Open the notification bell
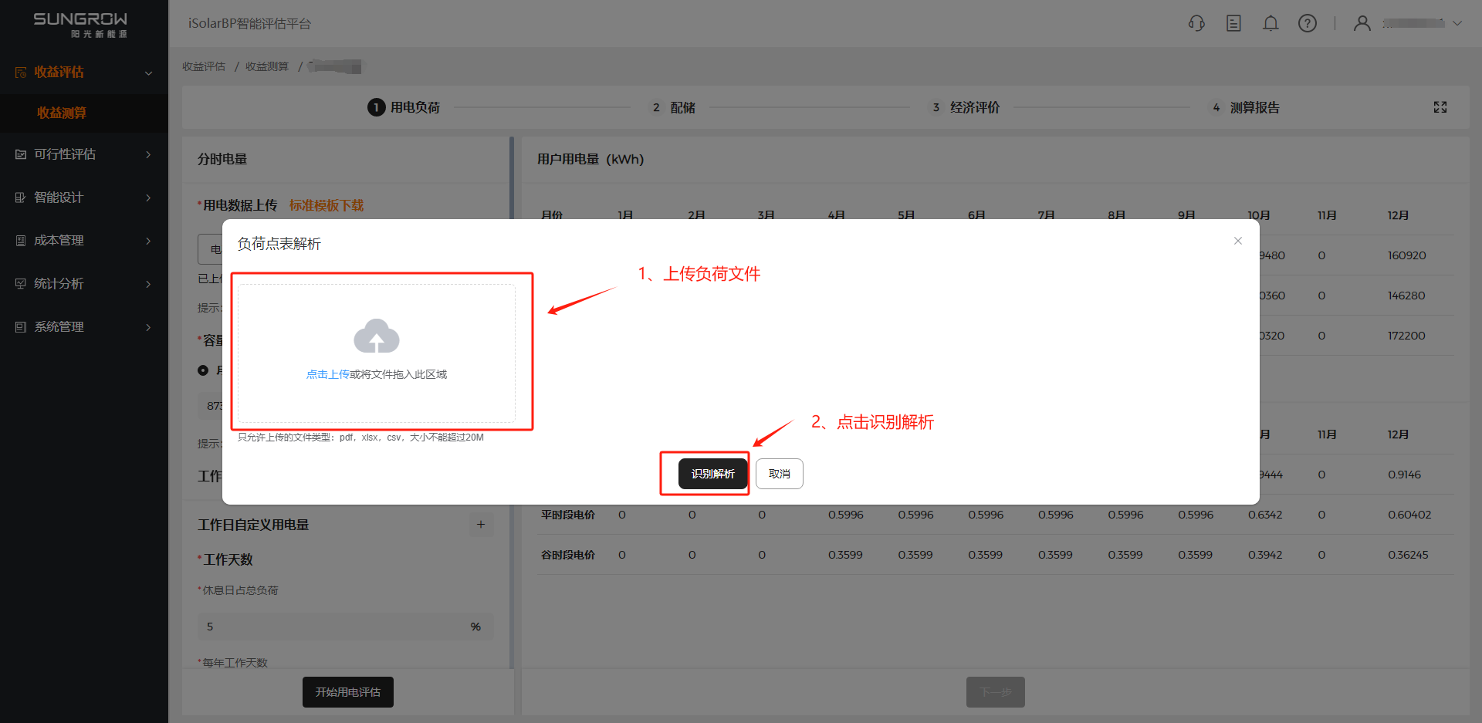The width and height of the screenshot is (1482, 723). (x=1271, y=23)
